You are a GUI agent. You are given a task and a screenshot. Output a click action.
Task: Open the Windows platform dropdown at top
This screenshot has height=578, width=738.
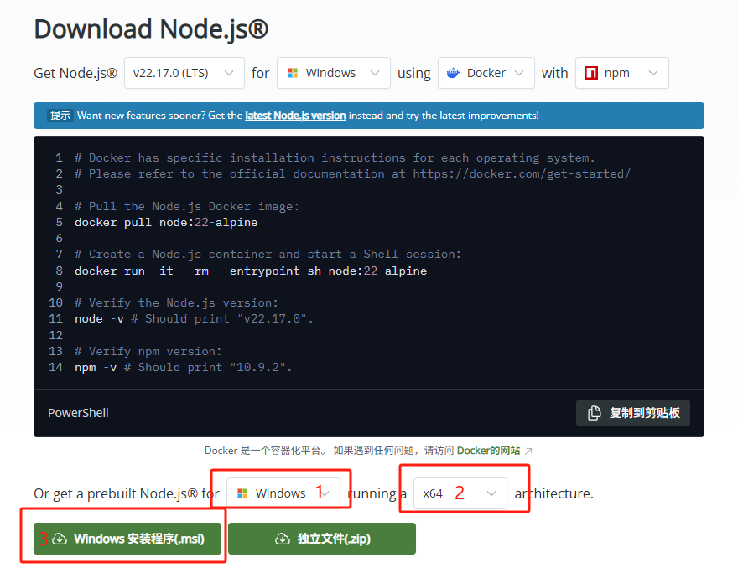pos(333,73)
